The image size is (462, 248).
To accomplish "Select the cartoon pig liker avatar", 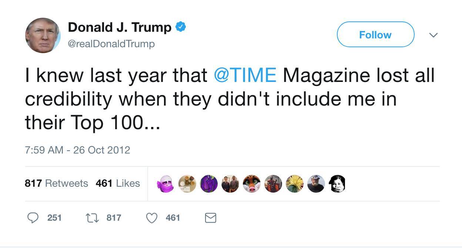I will coord(251,183).
